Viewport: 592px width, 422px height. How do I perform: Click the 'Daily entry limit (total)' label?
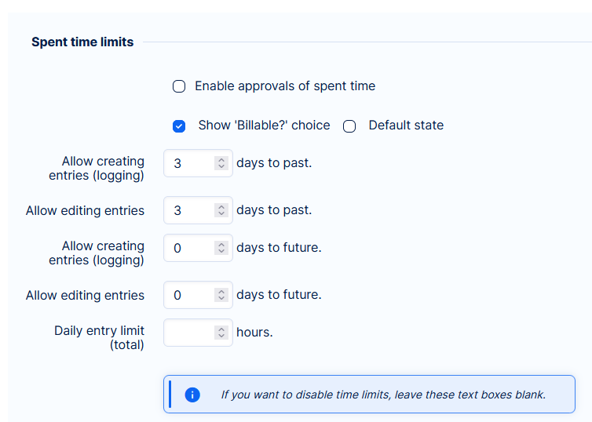click(99, 337)
